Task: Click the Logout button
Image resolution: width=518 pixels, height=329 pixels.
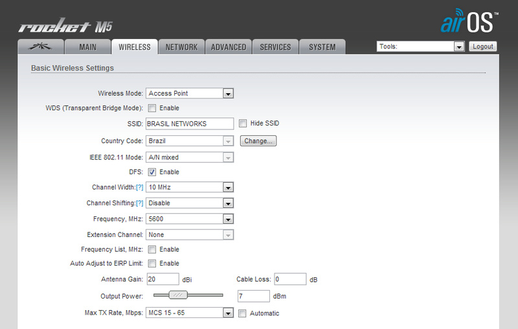Action: pos(482,47)
